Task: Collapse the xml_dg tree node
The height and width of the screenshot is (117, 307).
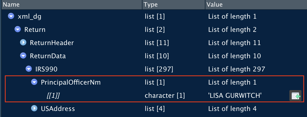Action: (11, 16)
